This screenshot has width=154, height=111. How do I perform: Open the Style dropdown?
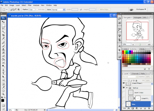(59, 10)
